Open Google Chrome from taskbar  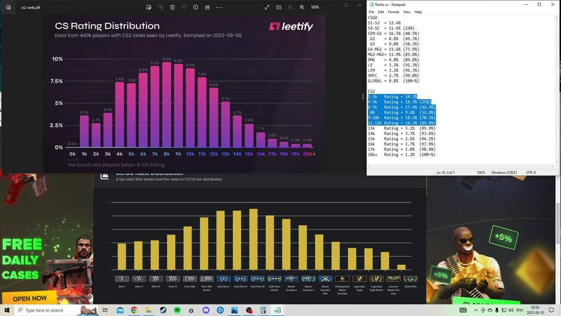(x=134, y=310)
